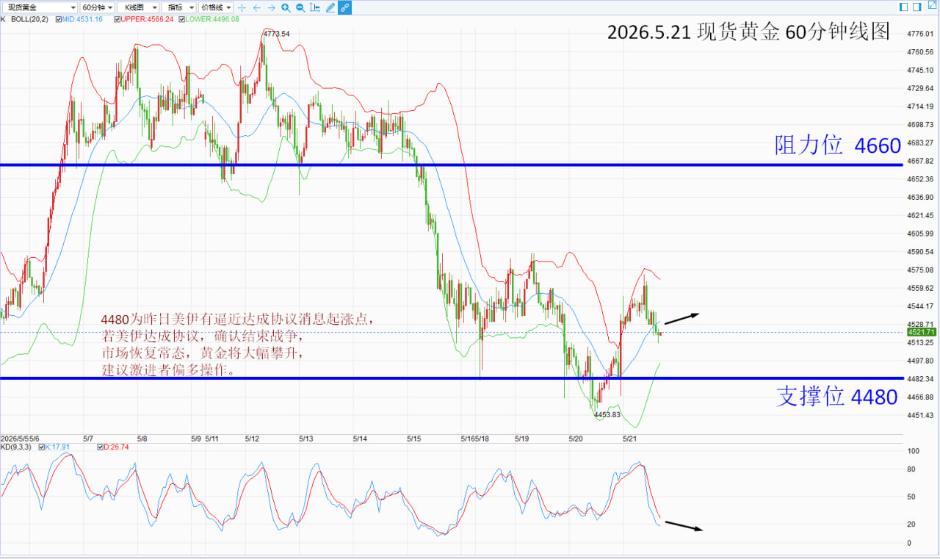This screenshot has width=940, height=559.
Task: Activate the crosshair cursor tool
Action: click(x=242, y=7)
